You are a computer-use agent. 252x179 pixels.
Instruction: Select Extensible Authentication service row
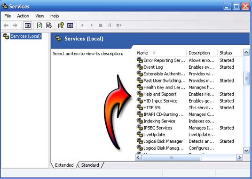[189, 74]
